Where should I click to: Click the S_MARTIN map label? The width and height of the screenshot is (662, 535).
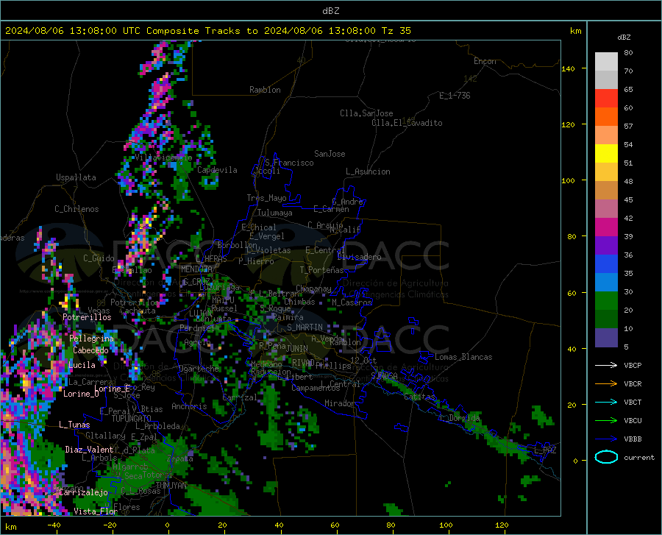(x=305, y=327)
